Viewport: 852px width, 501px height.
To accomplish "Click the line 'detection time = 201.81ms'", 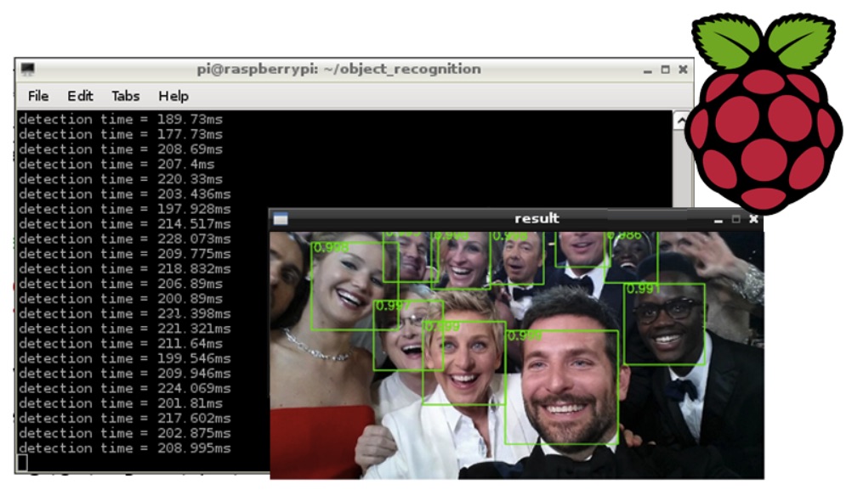I will 121,402.
